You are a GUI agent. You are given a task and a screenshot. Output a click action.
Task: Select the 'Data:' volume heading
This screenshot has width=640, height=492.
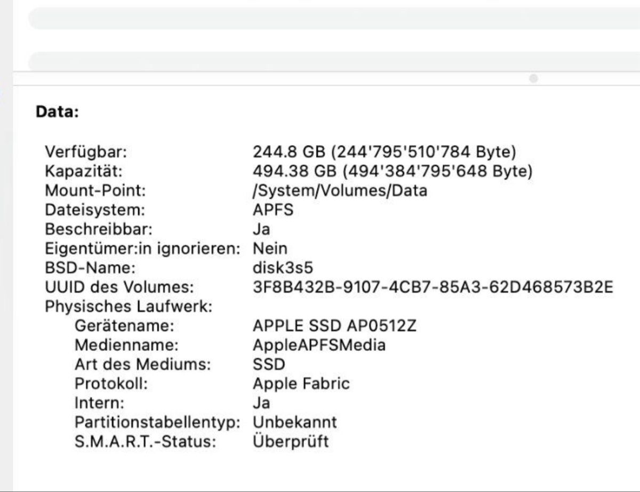pyautogui.click(x=57, y=112)
